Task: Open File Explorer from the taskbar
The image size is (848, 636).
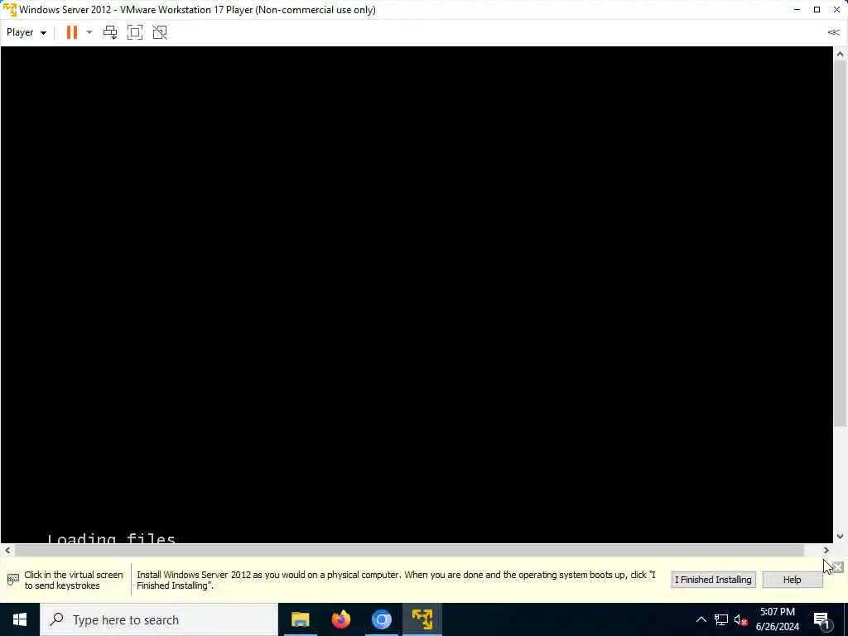Action: (300, 619)
